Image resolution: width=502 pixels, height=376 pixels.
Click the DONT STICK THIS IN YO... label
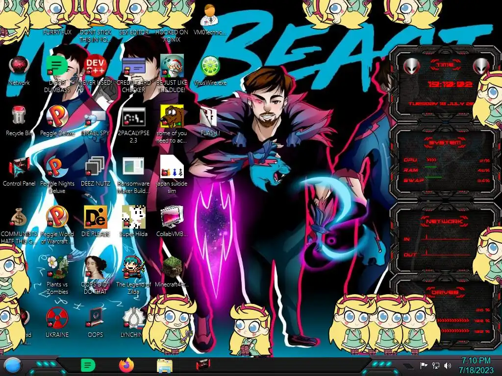[96, 36]
